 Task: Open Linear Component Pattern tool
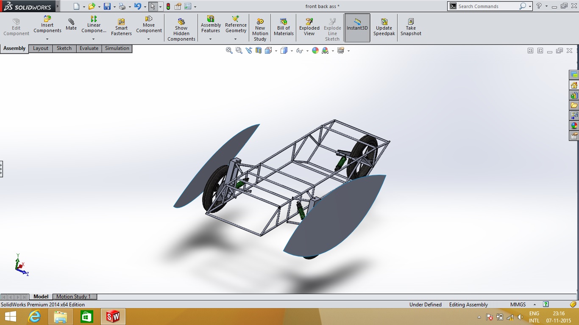(94, 25)
